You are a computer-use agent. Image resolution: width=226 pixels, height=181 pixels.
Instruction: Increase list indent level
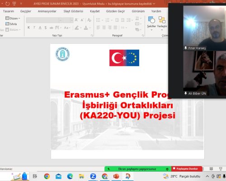pyautogui.click(x=122, y=20)
